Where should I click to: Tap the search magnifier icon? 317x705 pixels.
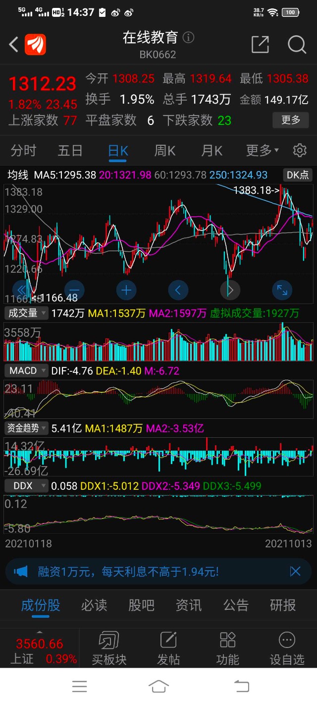(297, 45)
